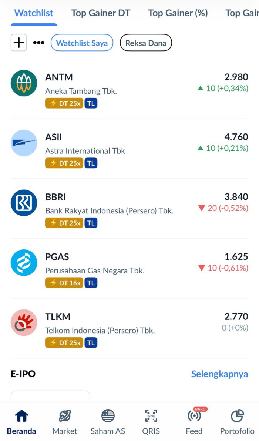
Task: Go to Portofolio in bottom navigation
Action: [x=237, y=422]
